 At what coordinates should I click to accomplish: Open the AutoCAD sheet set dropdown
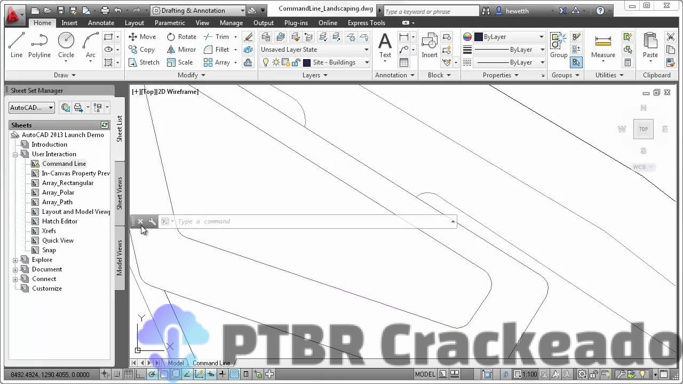tap(31, 107)
